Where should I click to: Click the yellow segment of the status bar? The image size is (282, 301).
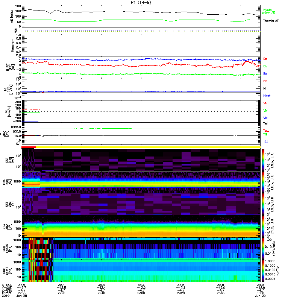pos(148,147)
